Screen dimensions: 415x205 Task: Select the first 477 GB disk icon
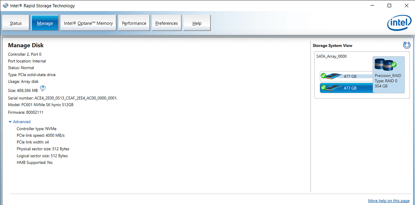click(332, 76)
